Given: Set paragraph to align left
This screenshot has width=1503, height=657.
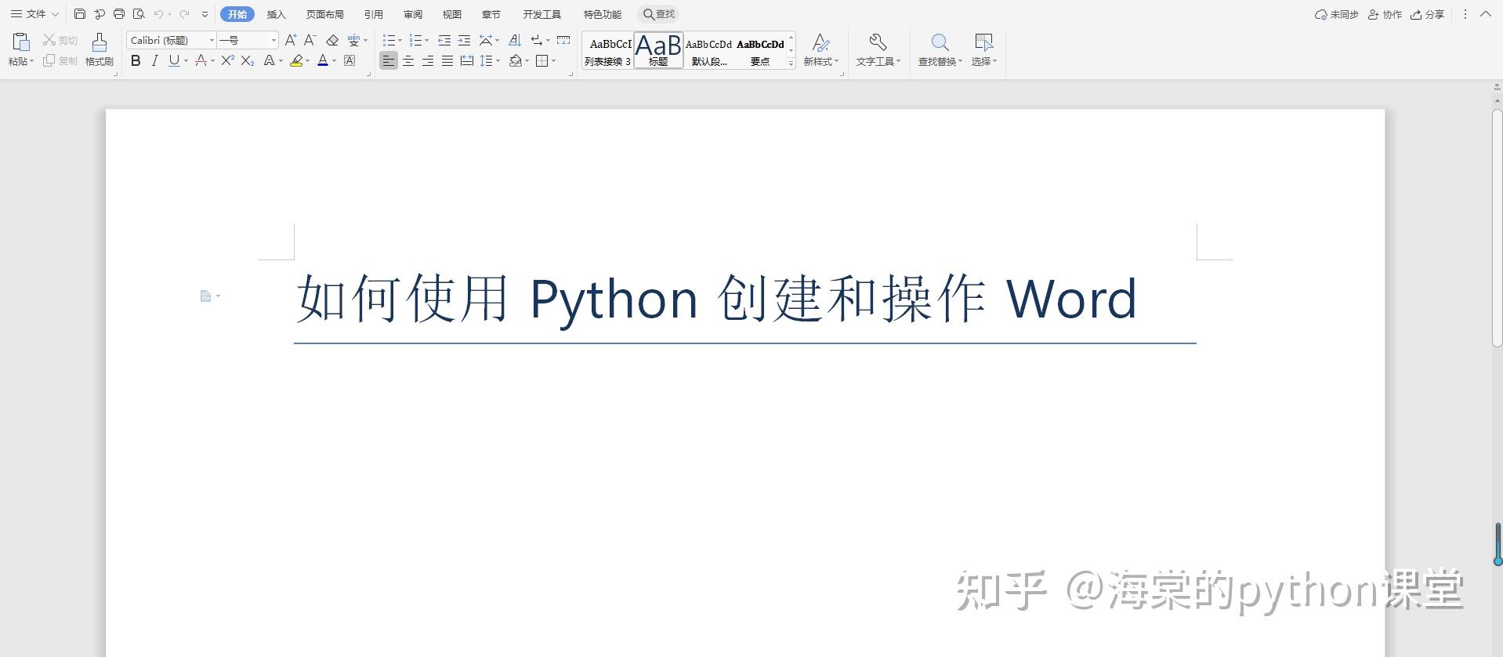Looking at the screenshot, I should [389, 60].
